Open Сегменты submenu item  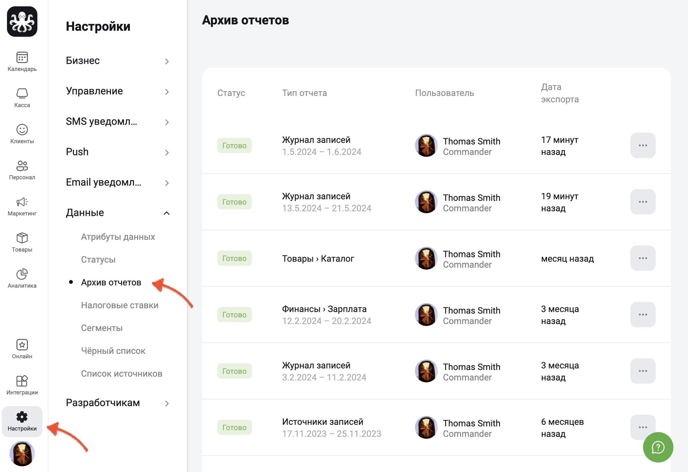(102, 328)
